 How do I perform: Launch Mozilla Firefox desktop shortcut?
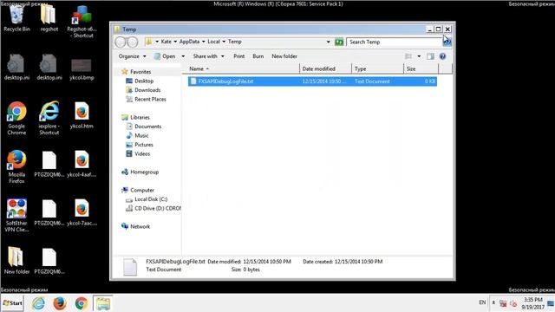click(16, 166)
